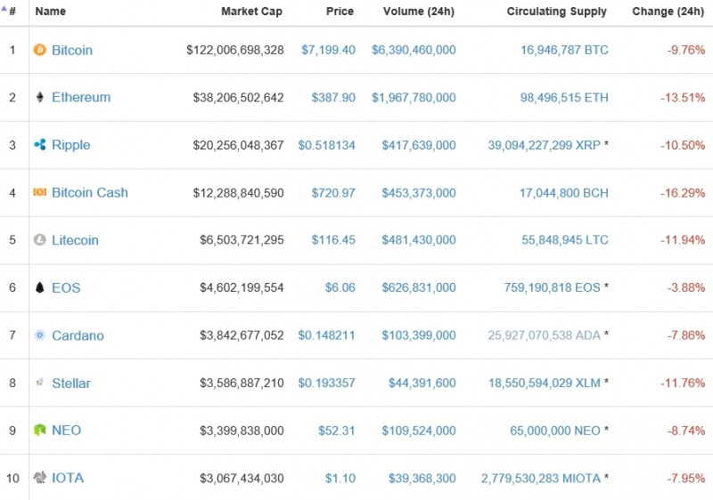Image resolution: width=713 pixels, height=500 pixels.
Task: Click the Ripple logo icon
Action: 39,145
